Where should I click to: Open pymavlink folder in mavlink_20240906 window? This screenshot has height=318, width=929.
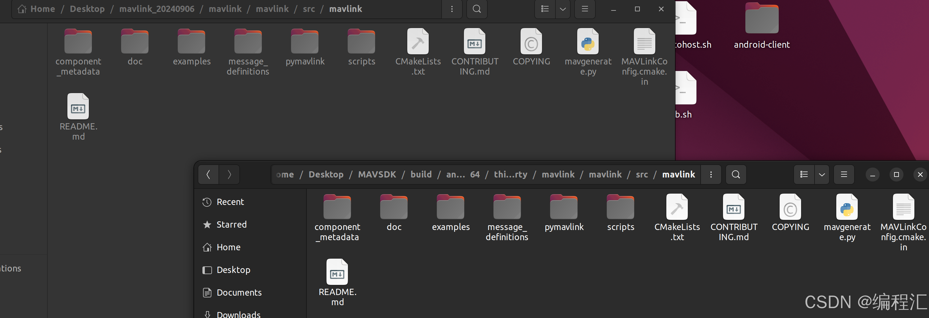click(305, 47)
